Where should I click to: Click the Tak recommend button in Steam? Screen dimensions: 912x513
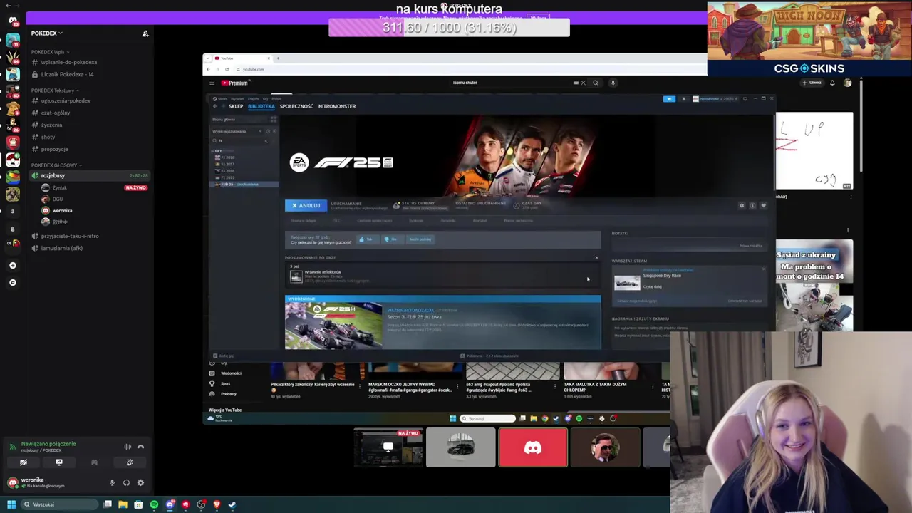(x=367, y=239)
